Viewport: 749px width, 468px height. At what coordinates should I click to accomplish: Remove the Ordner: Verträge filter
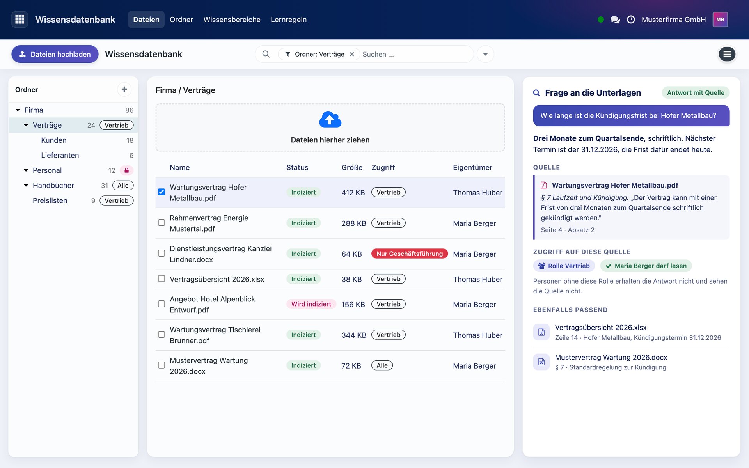click(351, 54)
